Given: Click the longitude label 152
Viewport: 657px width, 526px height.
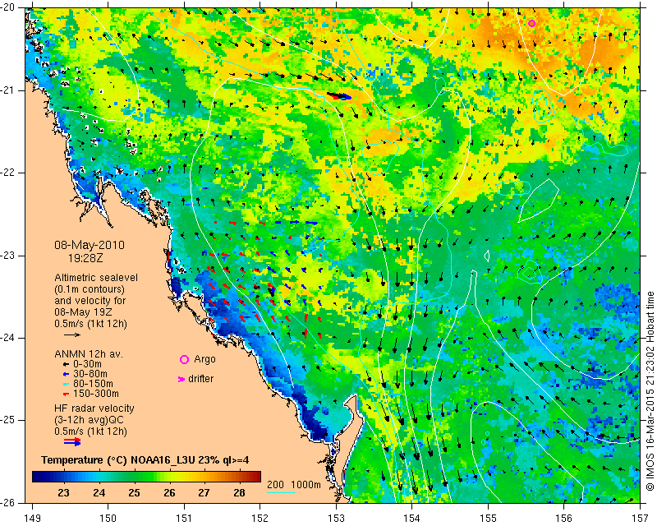Looking at the screenshot, I should (x=260, y=519).
